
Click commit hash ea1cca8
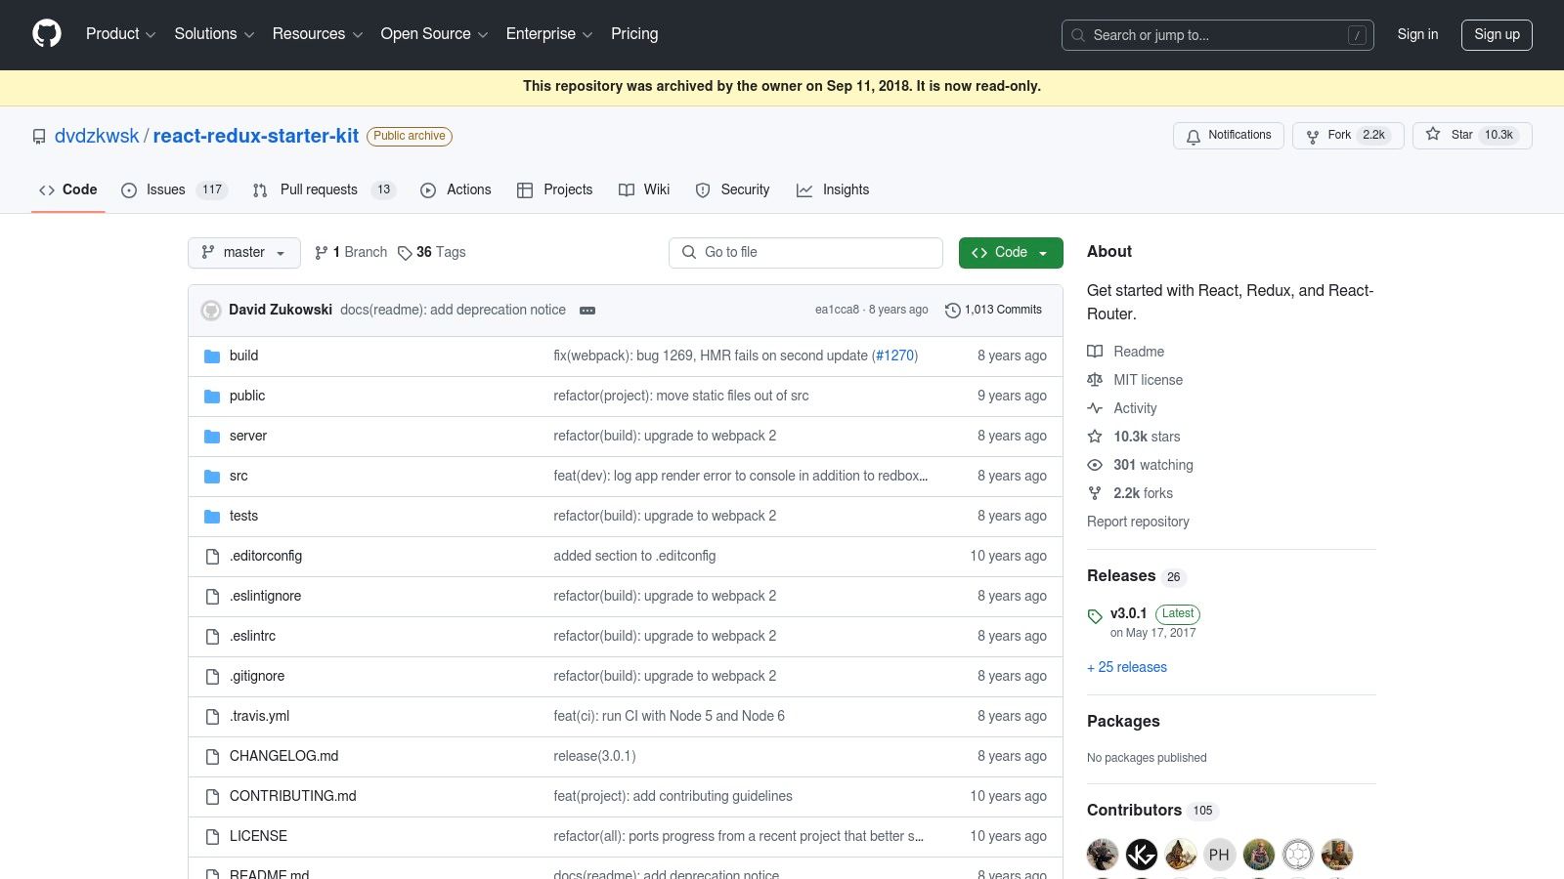837,310
